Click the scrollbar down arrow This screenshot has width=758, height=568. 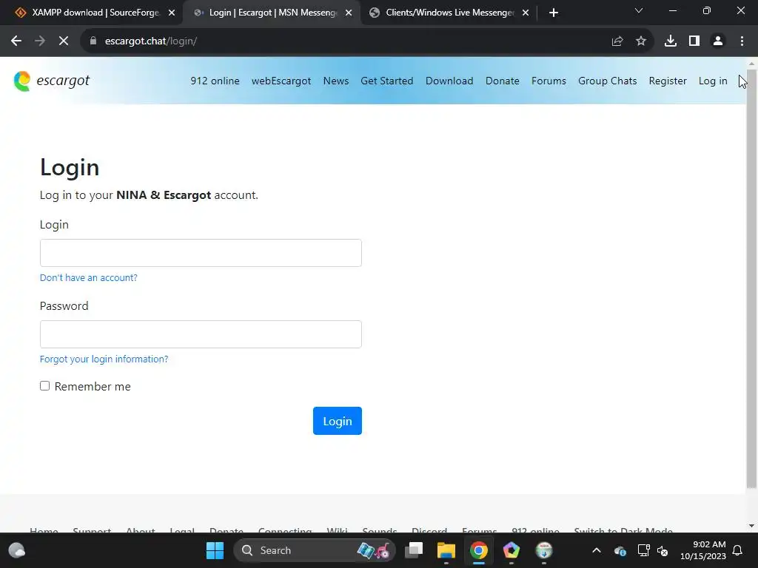click(x=752, y=526)
